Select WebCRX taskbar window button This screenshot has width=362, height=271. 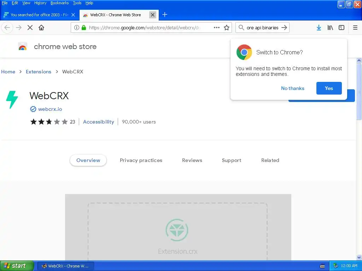pos(65,266)
